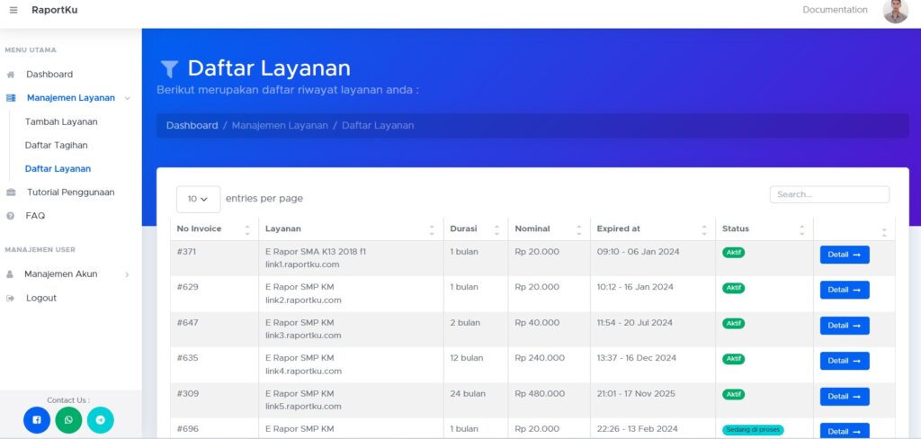Image resolution: width=921 pixels, height=439 pixels.
Task: Click Manajemen Layanan in the breadcrumb
Action: point(280,126)
